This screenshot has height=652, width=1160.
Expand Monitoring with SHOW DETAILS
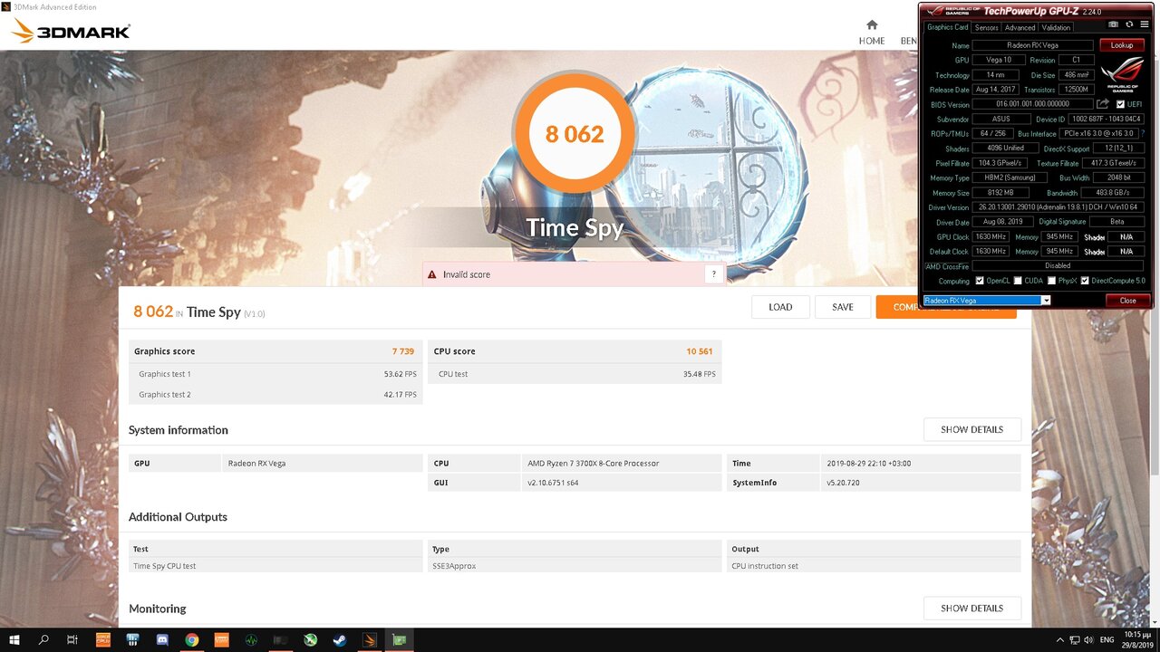(971, 608)
